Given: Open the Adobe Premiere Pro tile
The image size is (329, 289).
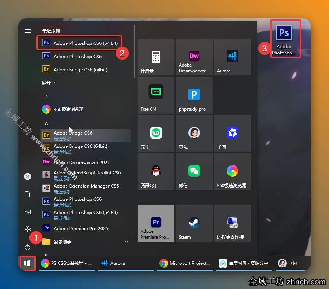Looking at the screenshot, I should [x=156, y=223].
